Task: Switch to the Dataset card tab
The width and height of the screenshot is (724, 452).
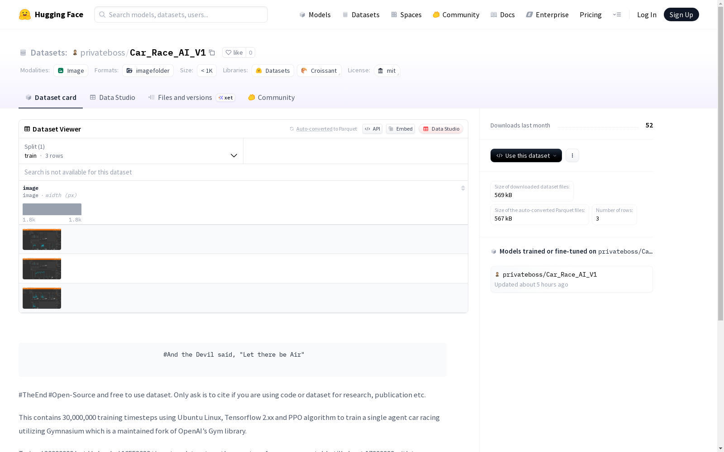Action: pos(51,98)
